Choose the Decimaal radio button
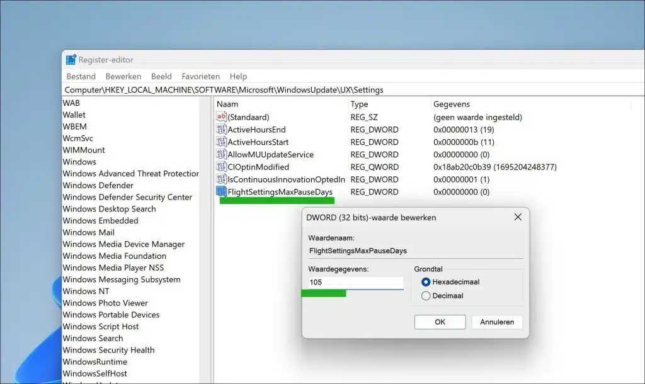Viewport: 645px width, 384px height. click(426, 296)
